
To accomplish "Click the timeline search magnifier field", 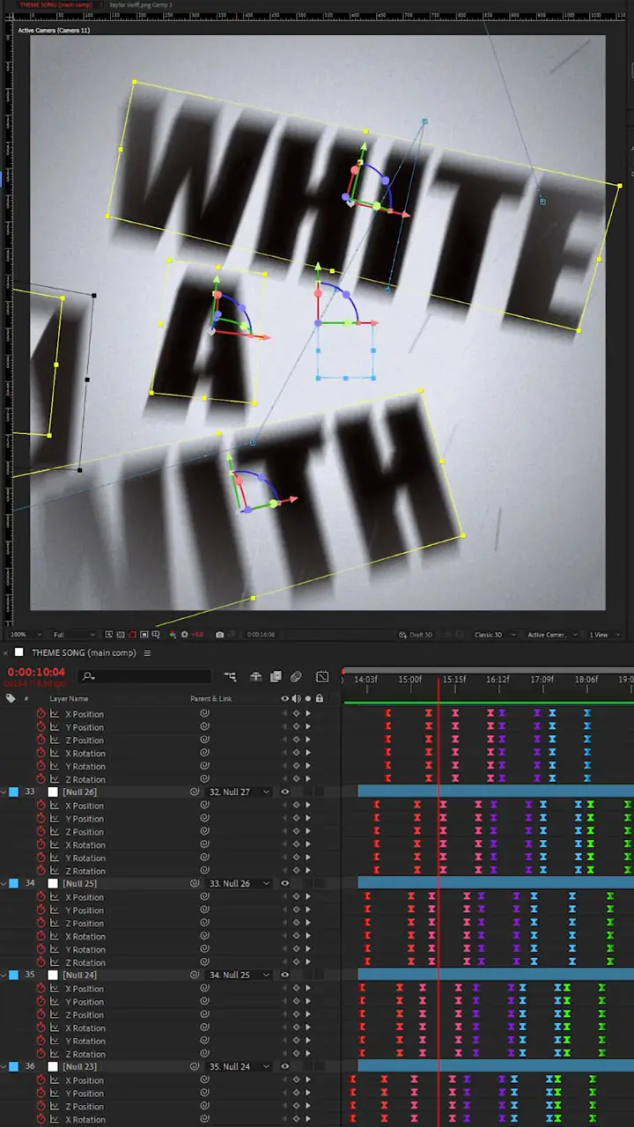I will [145, 676].
